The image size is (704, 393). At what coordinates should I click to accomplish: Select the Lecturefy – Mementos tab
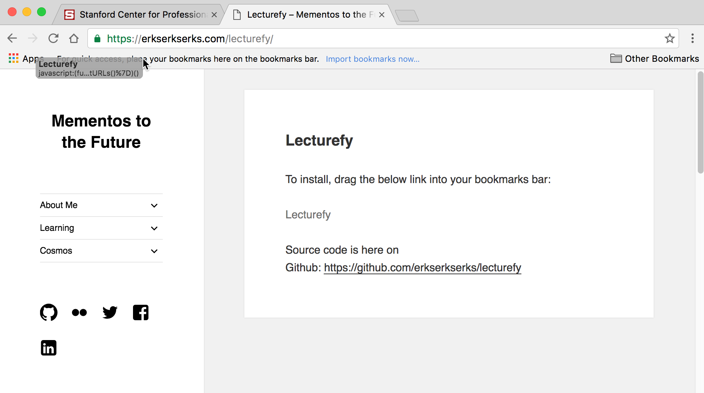308,15
